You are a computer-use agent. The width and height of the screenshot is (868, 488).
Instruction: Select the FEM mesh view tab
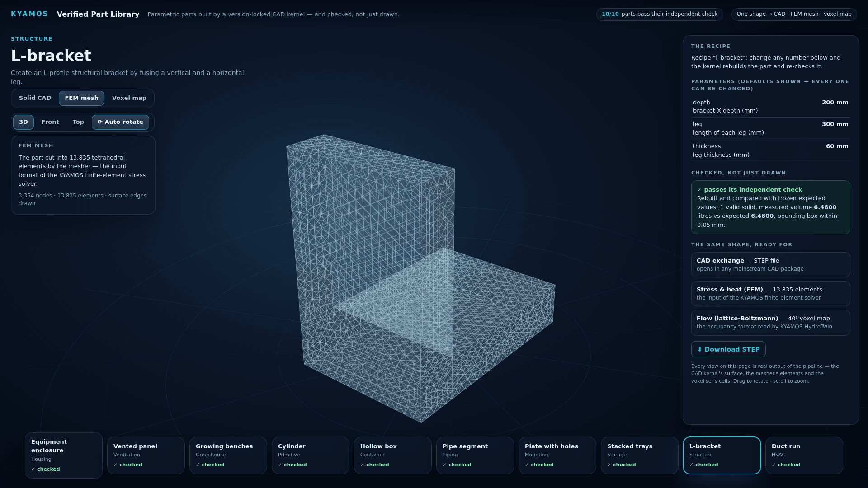click(x=81, y=98)
